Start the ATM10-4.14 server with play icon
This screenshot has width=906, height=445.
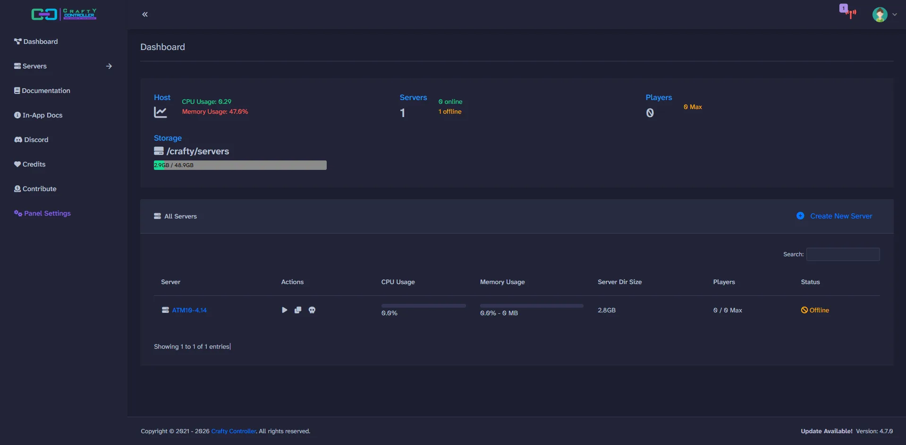[284, 310]
